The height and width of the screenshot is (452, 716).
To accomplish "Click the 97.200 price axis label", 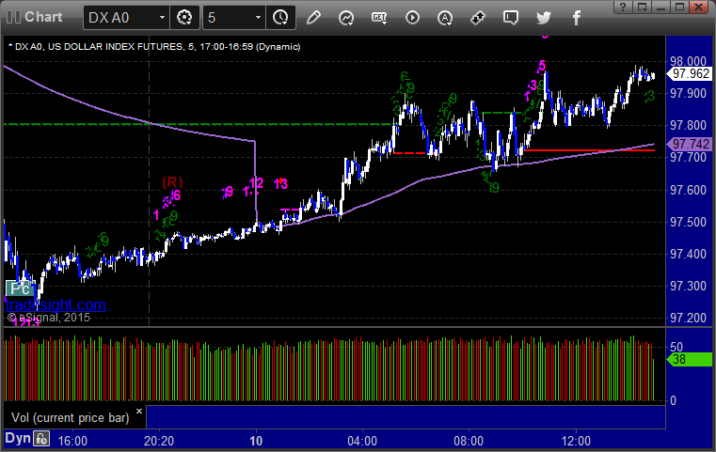I will 688,318.
